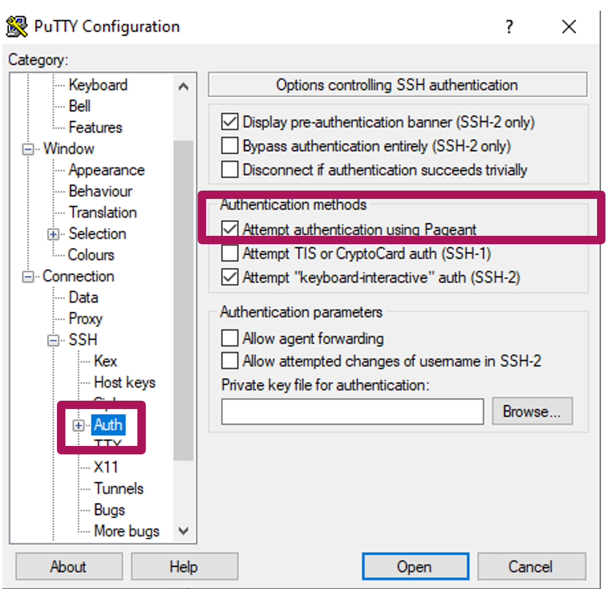Uncheck Attempt authentication using Pageant
This screenshot has width=606, height=589.
230,229
